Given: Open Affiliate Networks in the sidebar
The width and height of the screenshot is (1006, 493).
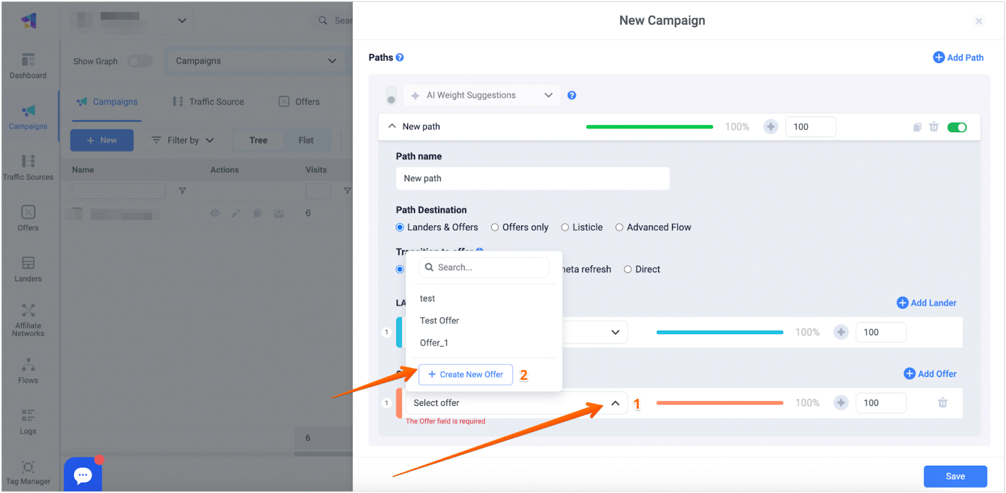Looking at the screenshot, I should 28,320.
